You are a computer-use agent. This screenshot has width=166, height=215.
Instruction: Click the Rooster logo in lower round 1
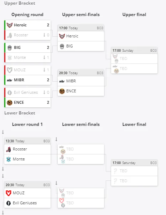pos(9,149)
